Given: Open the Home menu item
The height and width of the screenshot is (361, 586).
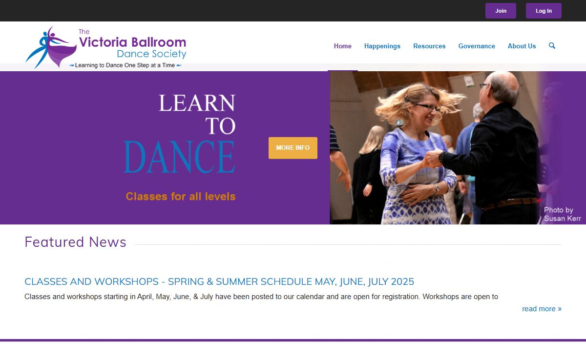Looking at the screenshot, I should (x=343, y=46).
